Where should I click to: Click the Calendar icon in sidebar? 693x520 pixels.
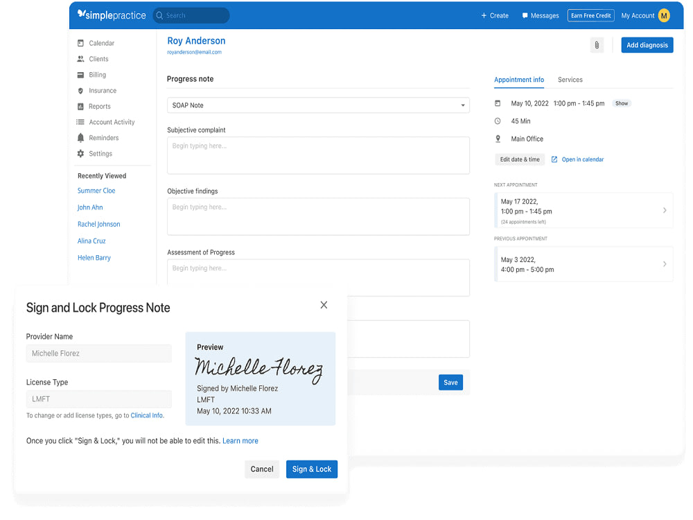pyautogui.click(x=80, y=43)
